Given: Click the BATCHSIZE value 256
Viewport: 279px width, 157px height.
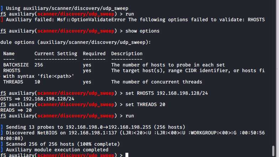Looking at the screenshot, I should click(39, 65).
